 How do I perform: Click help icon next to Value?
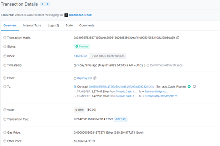(x=5, y=110)
